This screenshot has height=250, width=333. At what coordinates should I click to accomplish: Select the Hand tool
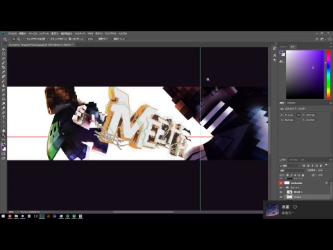3,131
